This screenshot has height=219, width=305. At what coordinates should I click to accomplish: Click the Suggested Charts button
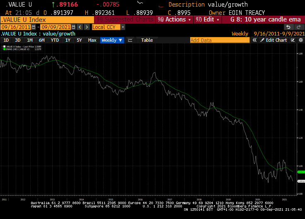123,19
